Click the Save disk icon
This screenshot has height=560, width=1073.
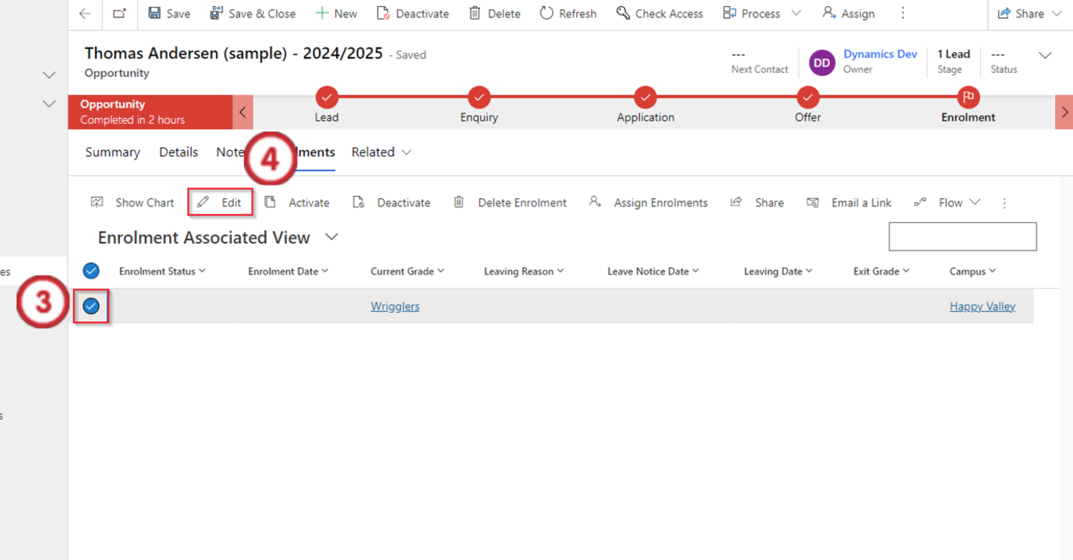coord(154,13)
